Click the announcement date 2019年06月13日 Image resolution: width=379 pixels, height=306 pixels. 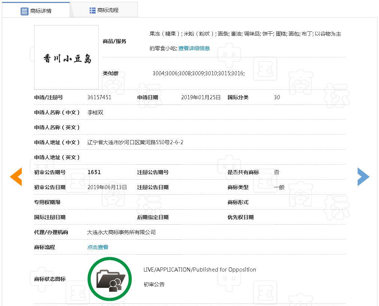(107, 187)
